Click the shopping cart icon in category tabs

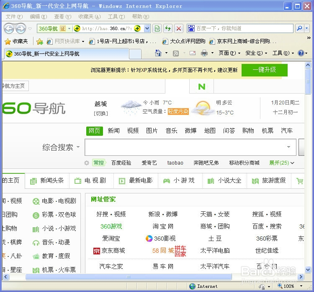300,181
